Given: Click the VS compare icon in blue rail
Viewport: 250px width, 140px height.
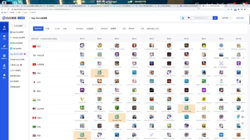Looking at the screenshot, I should (4, 57).
